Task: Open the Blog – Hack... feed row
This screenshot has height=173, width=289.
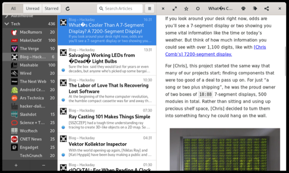Action: [30, 57]
